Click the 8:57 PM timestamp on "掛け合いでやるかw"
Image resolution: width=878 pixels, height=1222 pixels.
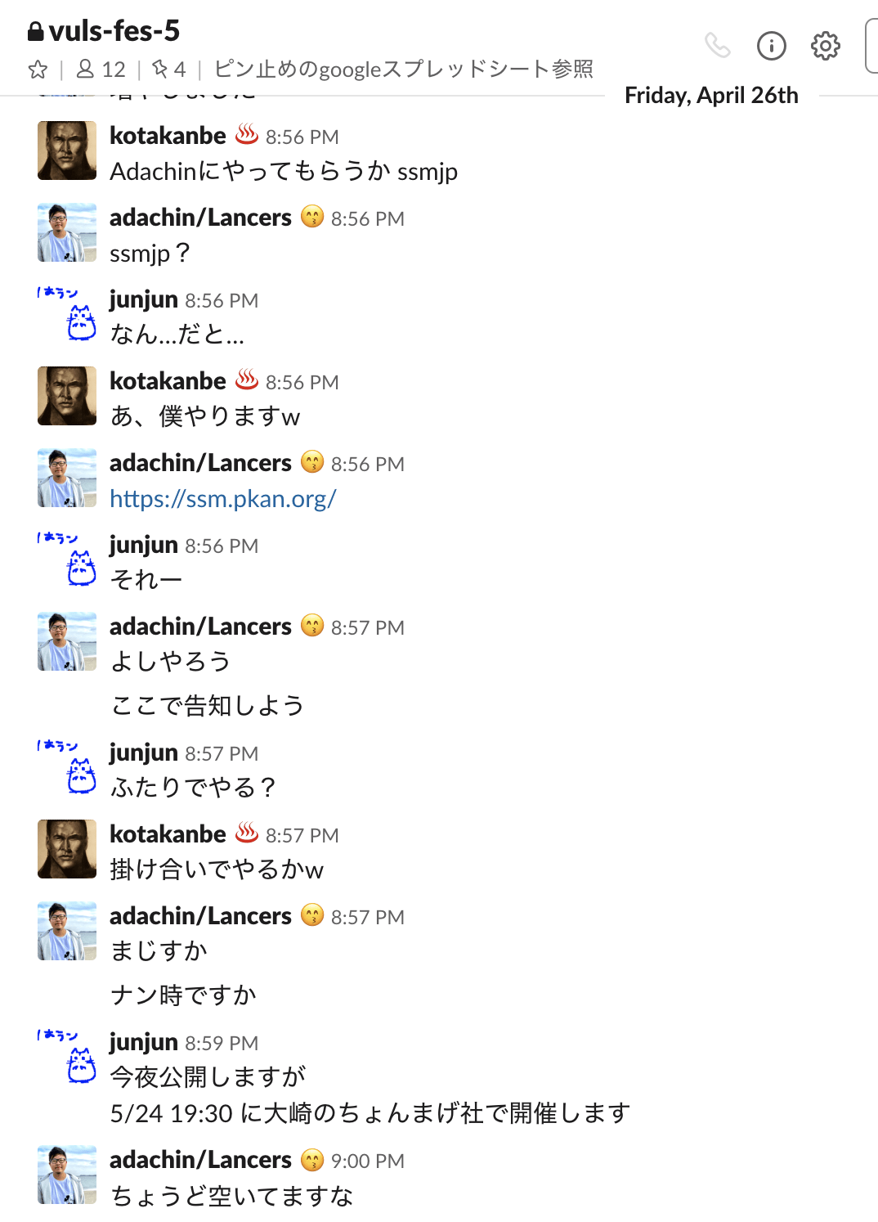(302, 836)
